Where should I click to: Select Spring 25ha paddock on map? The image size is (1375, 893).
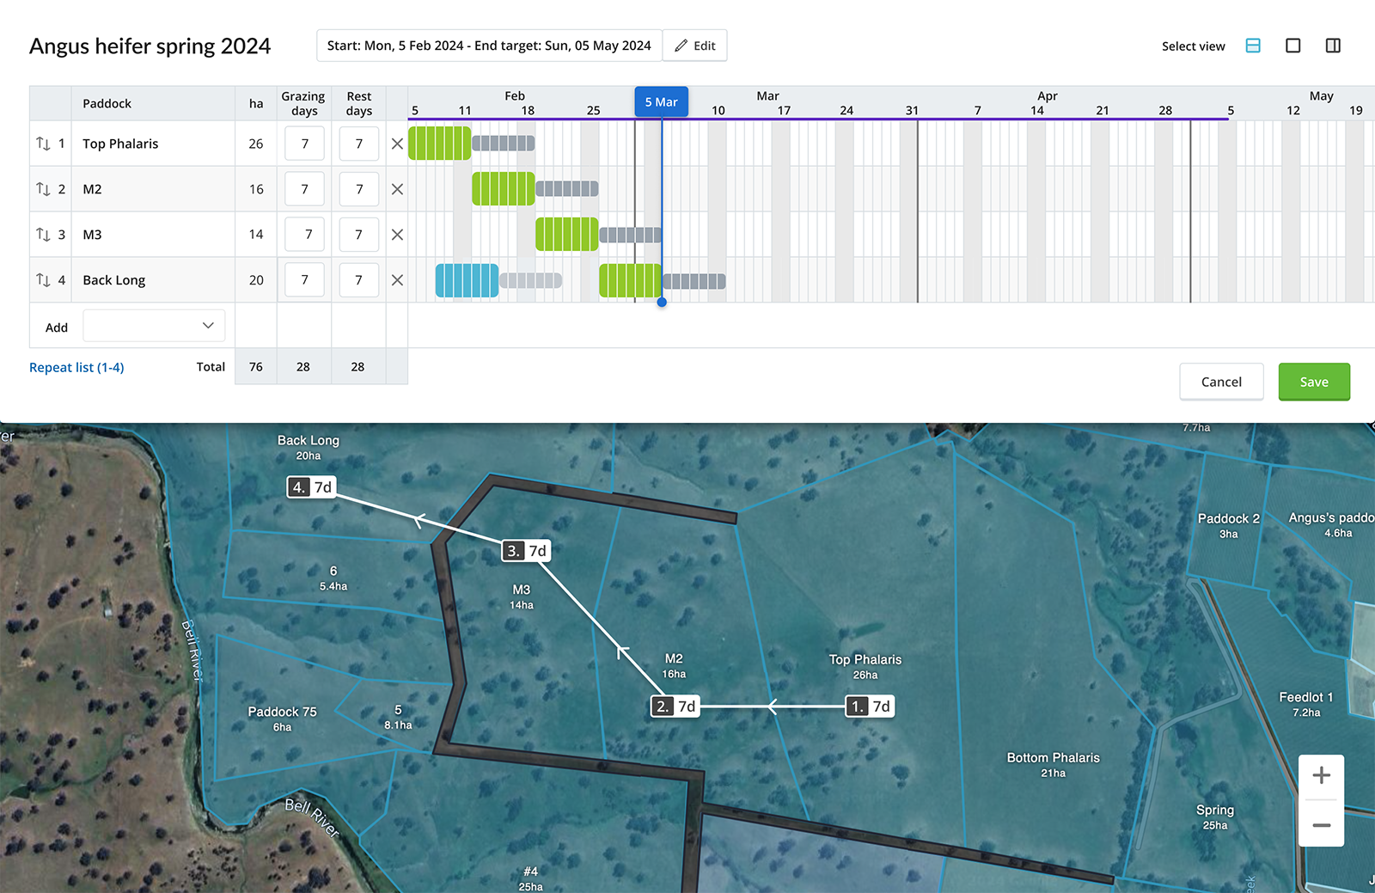coord(1215,817)
